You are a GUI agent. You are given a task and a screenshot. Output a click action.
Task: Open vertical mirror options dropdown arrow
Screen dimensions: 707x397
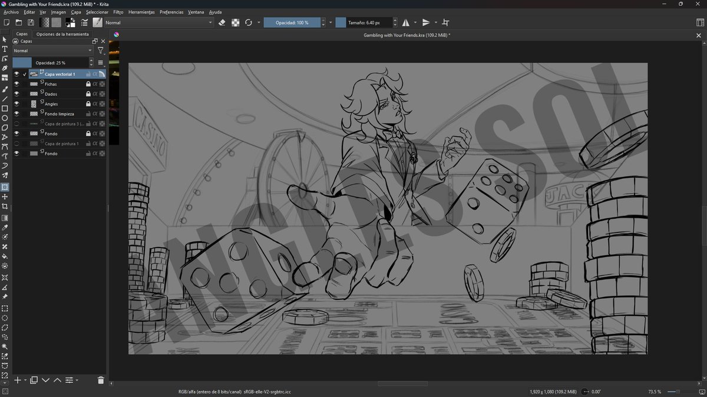tap(436, 22)
